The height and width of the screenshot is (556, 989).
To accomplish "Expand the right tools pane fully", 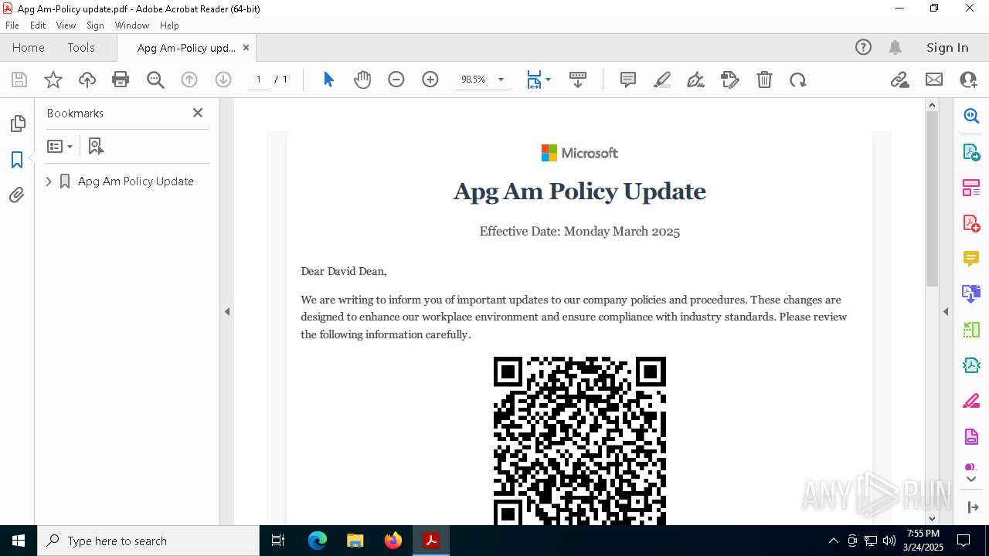I will [x=973, y=507].
